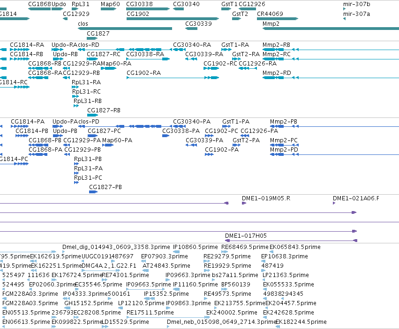Select the CG1902 gene label

tap(138, 14)
